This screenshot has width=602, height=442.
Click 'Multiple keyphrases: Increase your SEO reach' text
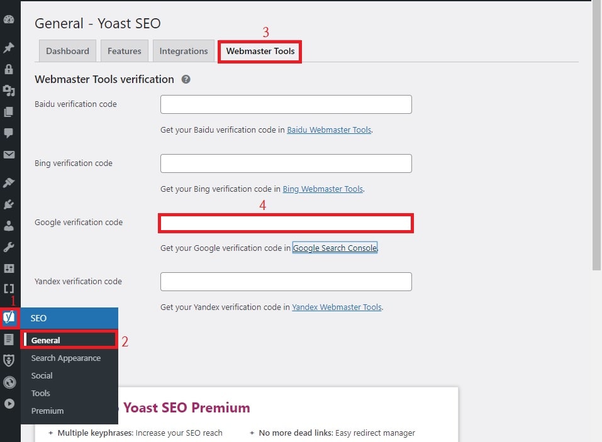click(140, 433)
